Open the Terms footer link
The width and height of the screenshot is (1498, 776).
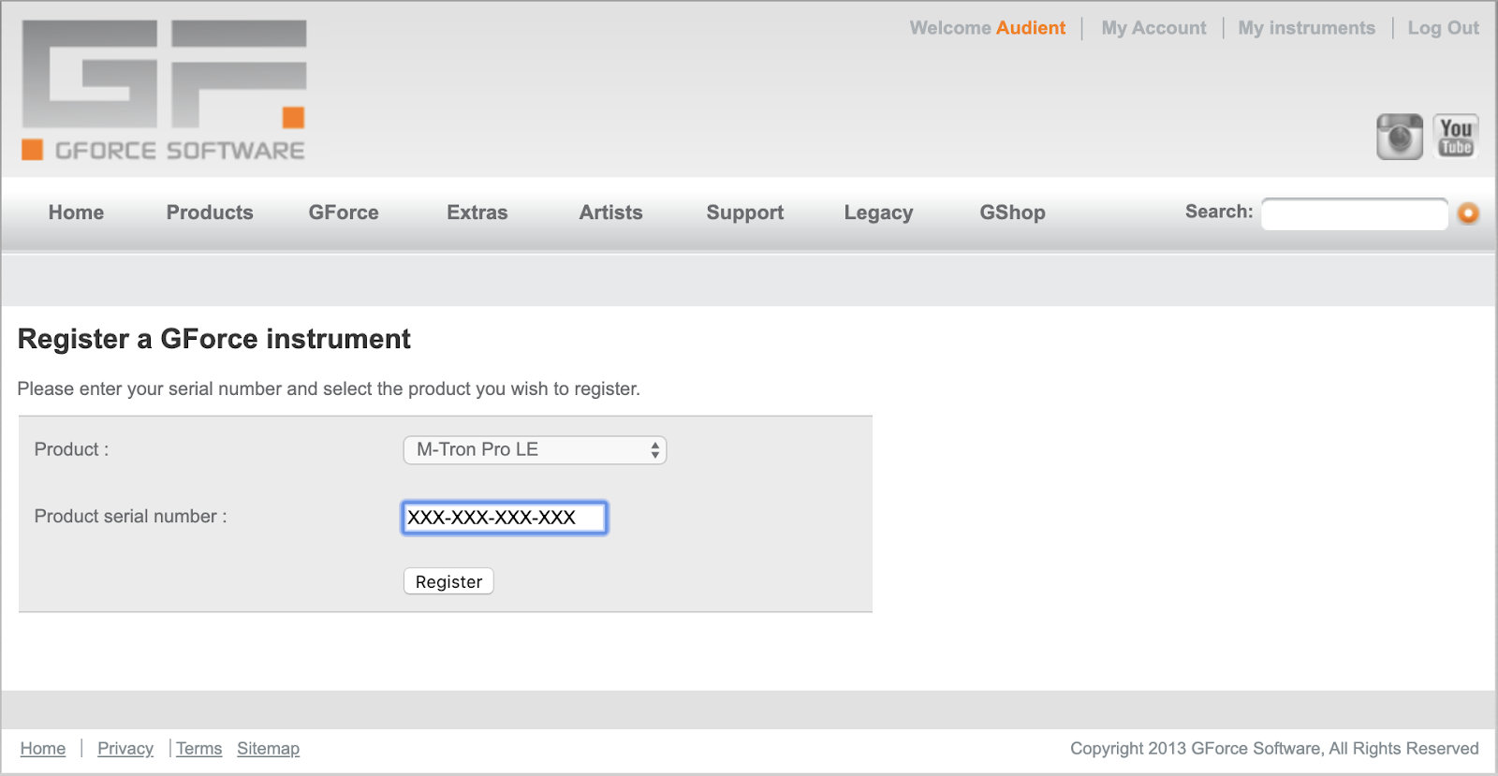(199, 749)
